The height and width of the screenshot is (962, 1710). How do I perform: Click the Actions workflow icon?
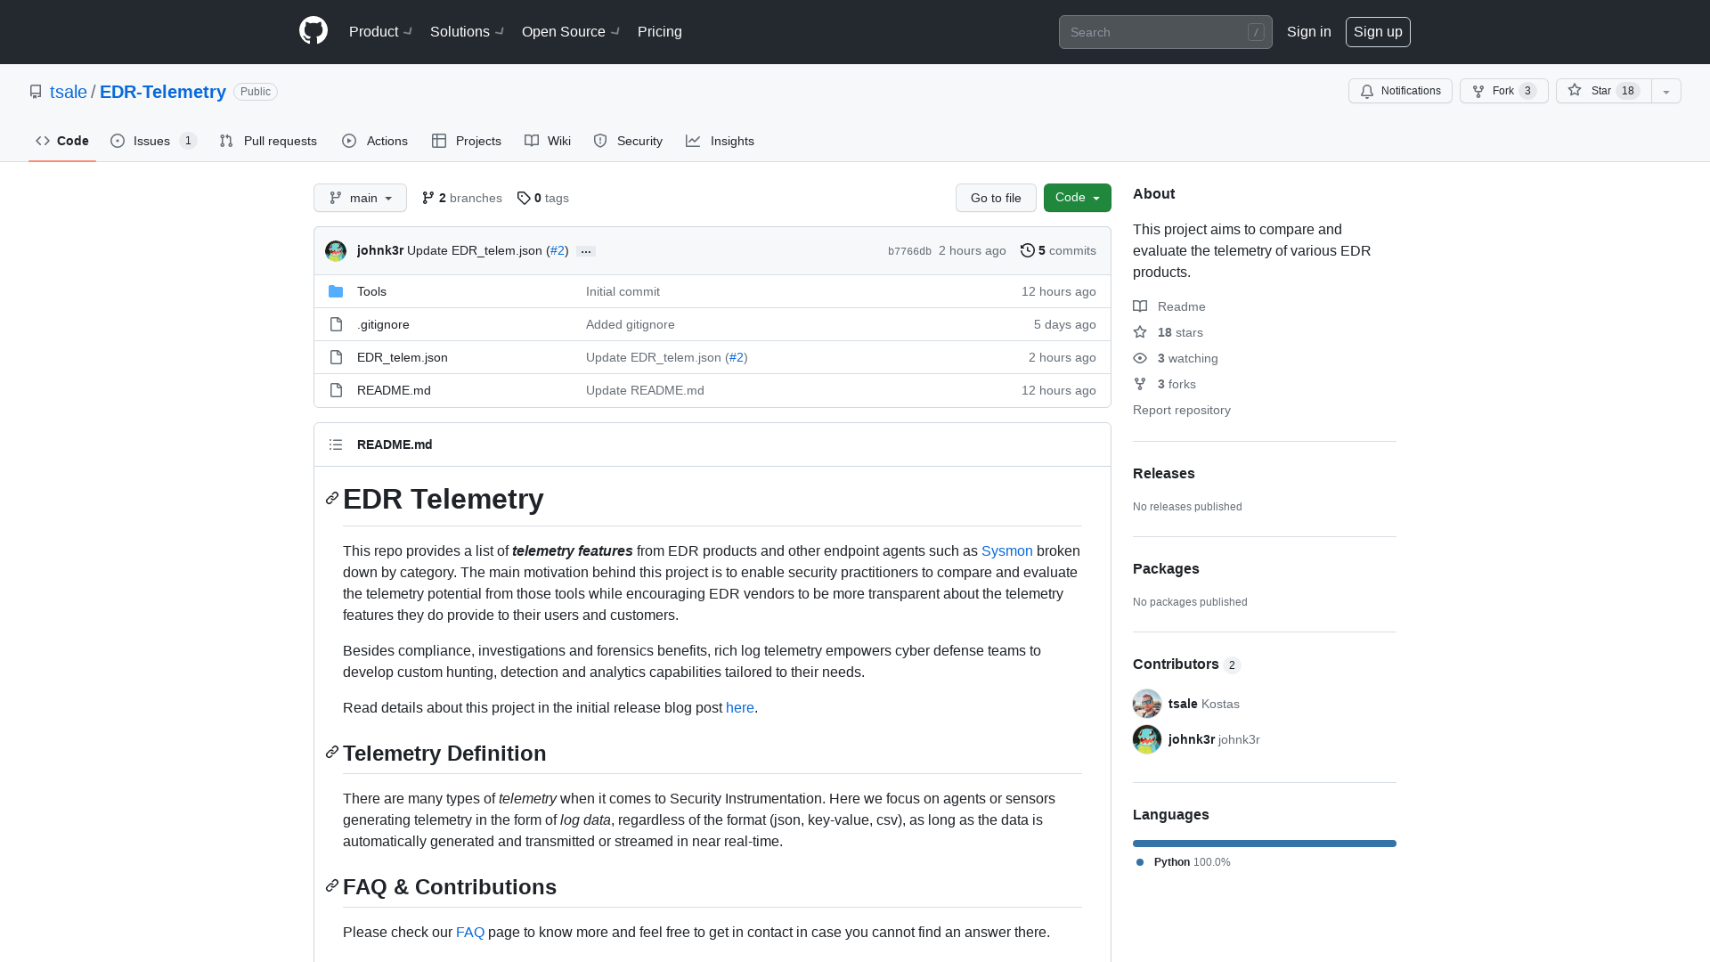tap(349, 141)
